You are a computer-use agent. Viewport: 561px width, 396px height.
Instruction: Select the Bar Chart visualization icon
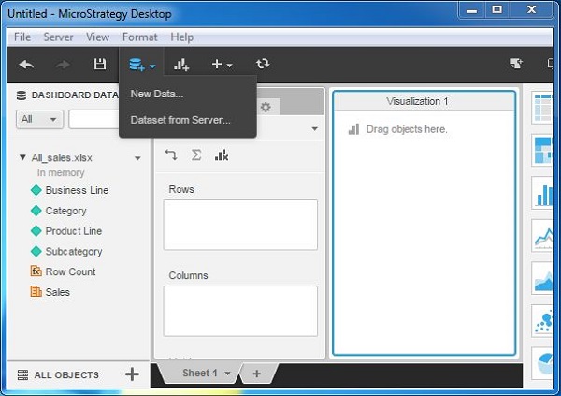(x=544, y=194)
